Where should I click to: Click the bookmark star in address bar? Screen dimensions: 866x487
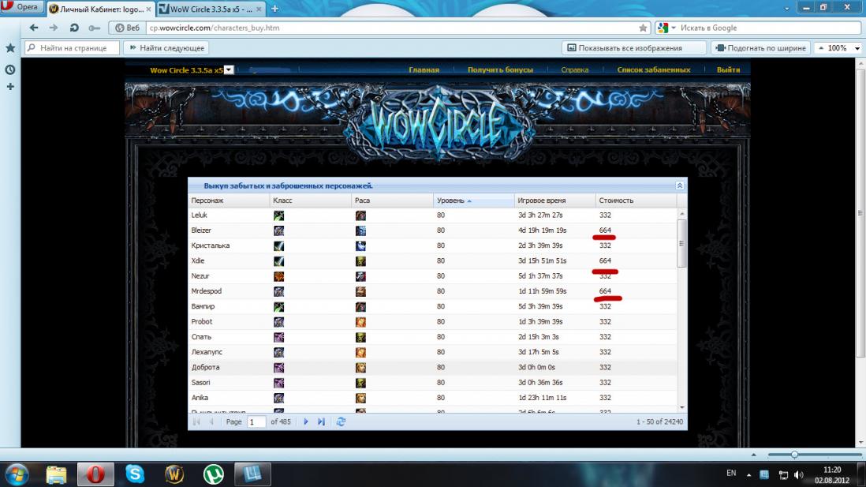click(643, 28)
